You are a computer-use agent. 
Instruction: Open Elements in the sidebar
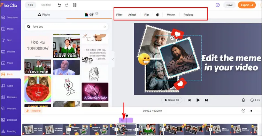10,97
